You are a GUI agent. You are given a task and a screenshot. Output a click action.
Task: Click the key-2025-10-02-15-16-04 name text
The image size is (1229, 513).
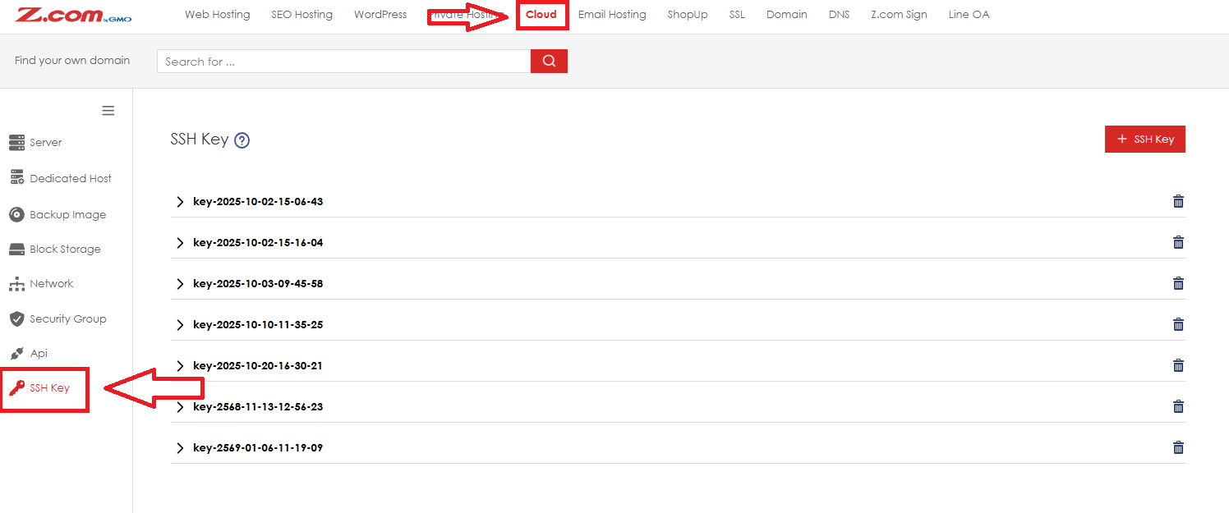(258, 243)
